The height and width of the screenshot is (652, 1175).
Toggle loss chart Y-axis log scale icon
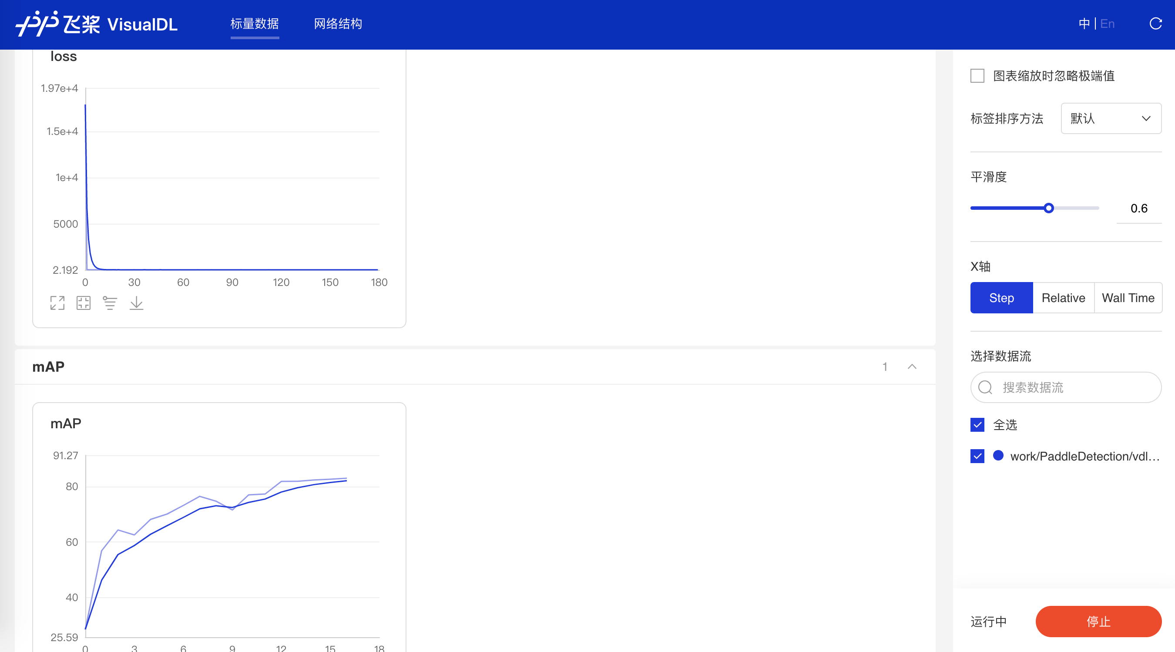point(110,303)
